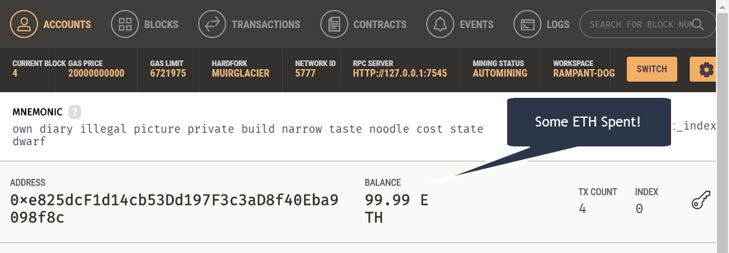Click the mnemonic help question mark

[x=75, y=112]
